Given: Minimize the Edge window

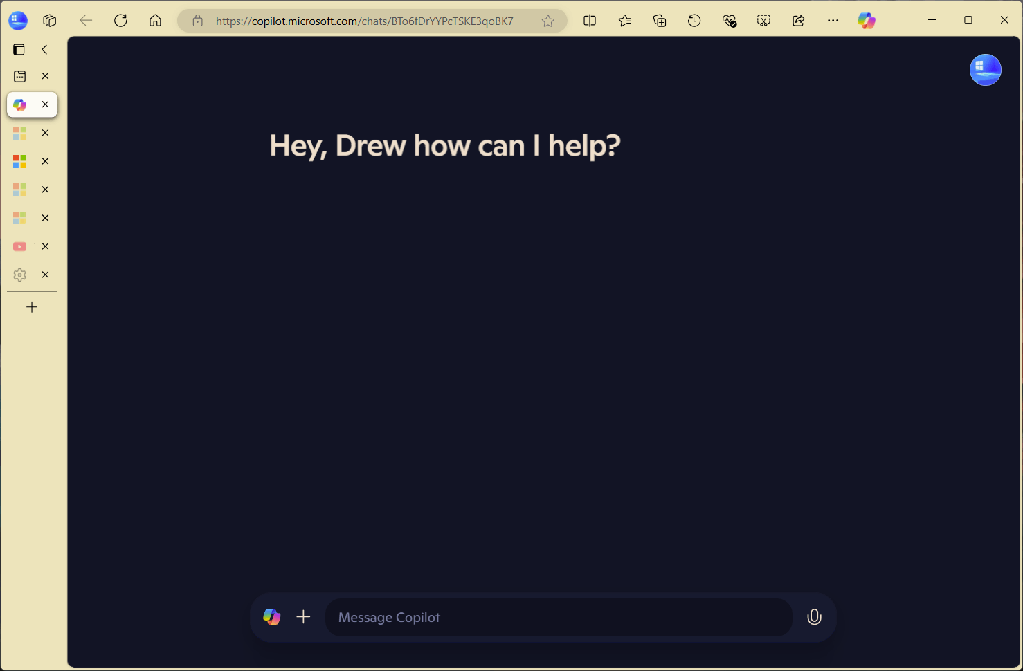Looking at the screenshot, I should (x=932, y=20).
